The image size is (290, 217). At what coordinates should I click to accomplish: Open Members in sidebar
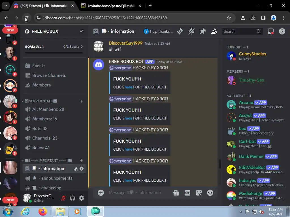tap(54, 85)
